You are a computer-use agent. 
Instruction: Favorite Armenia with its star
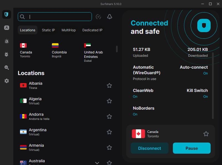point(109,148)
